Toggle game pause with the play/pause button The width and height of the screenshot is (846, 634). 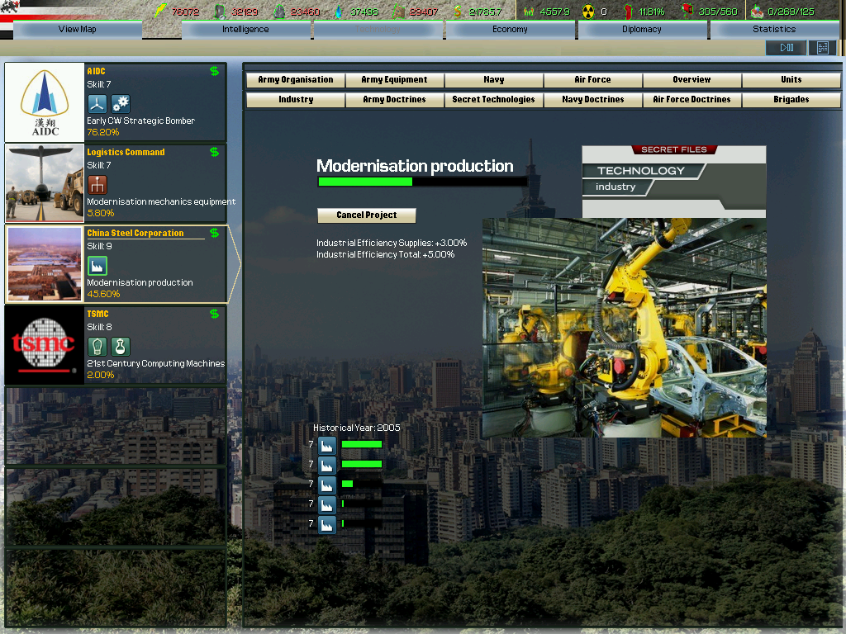coord(786,48)
